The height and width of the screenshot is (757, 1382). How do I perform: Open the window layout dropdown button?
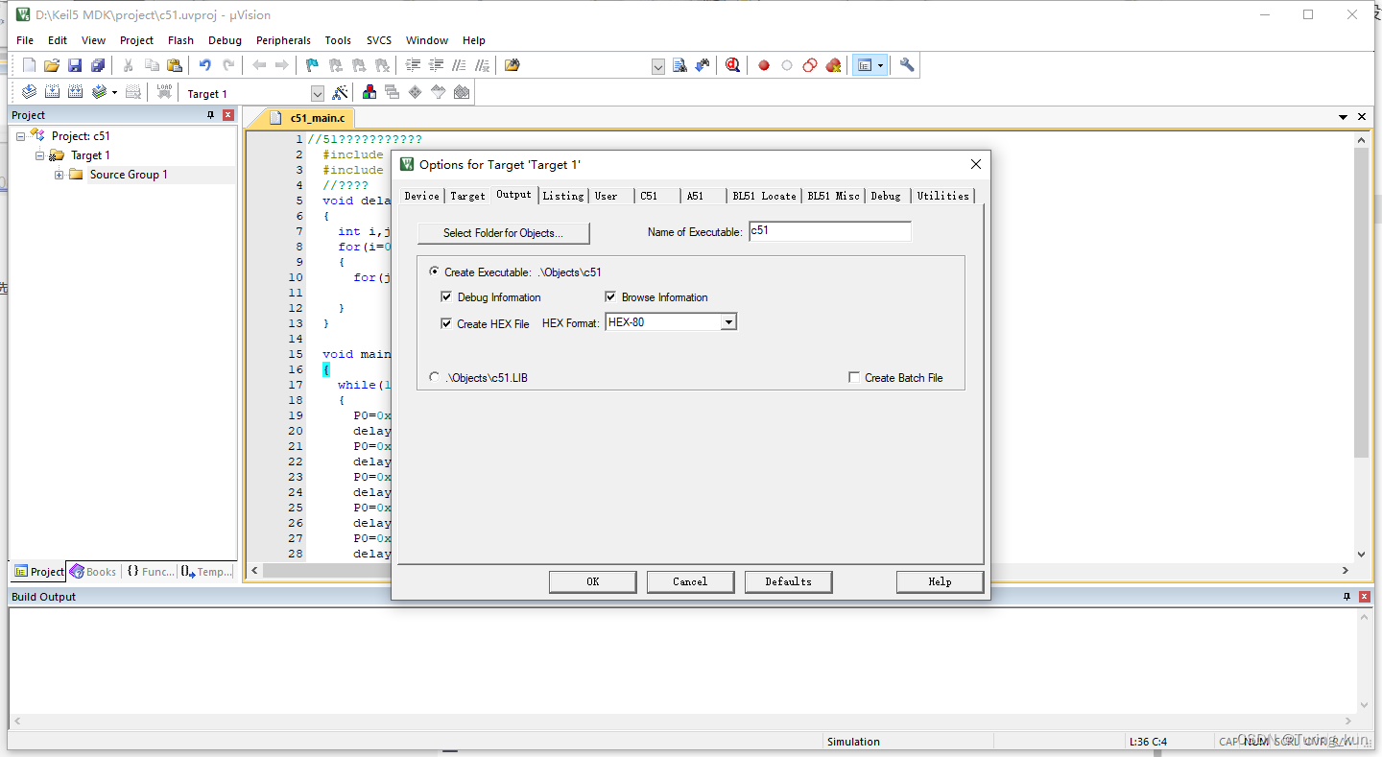click(880, 65)
